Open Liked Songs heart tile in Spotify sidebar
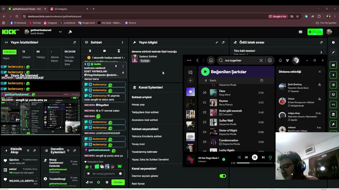This screenshot has width=339, height=190. [190, 92]
